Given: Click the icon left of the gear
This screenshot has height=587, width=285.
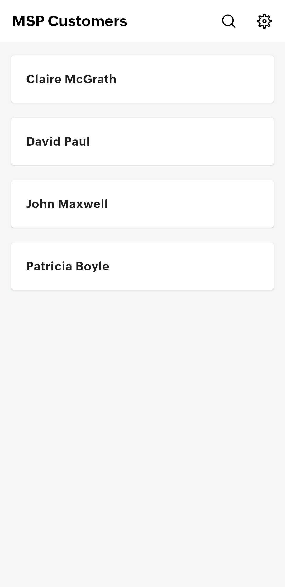Looking at the screenshot, I should pos(229,21).
